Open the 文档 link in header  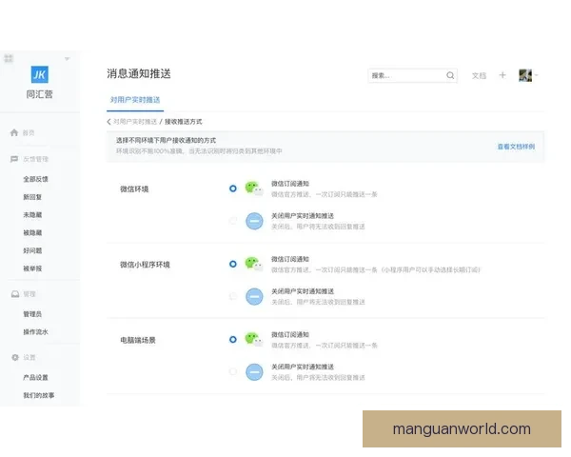[479, 75]
